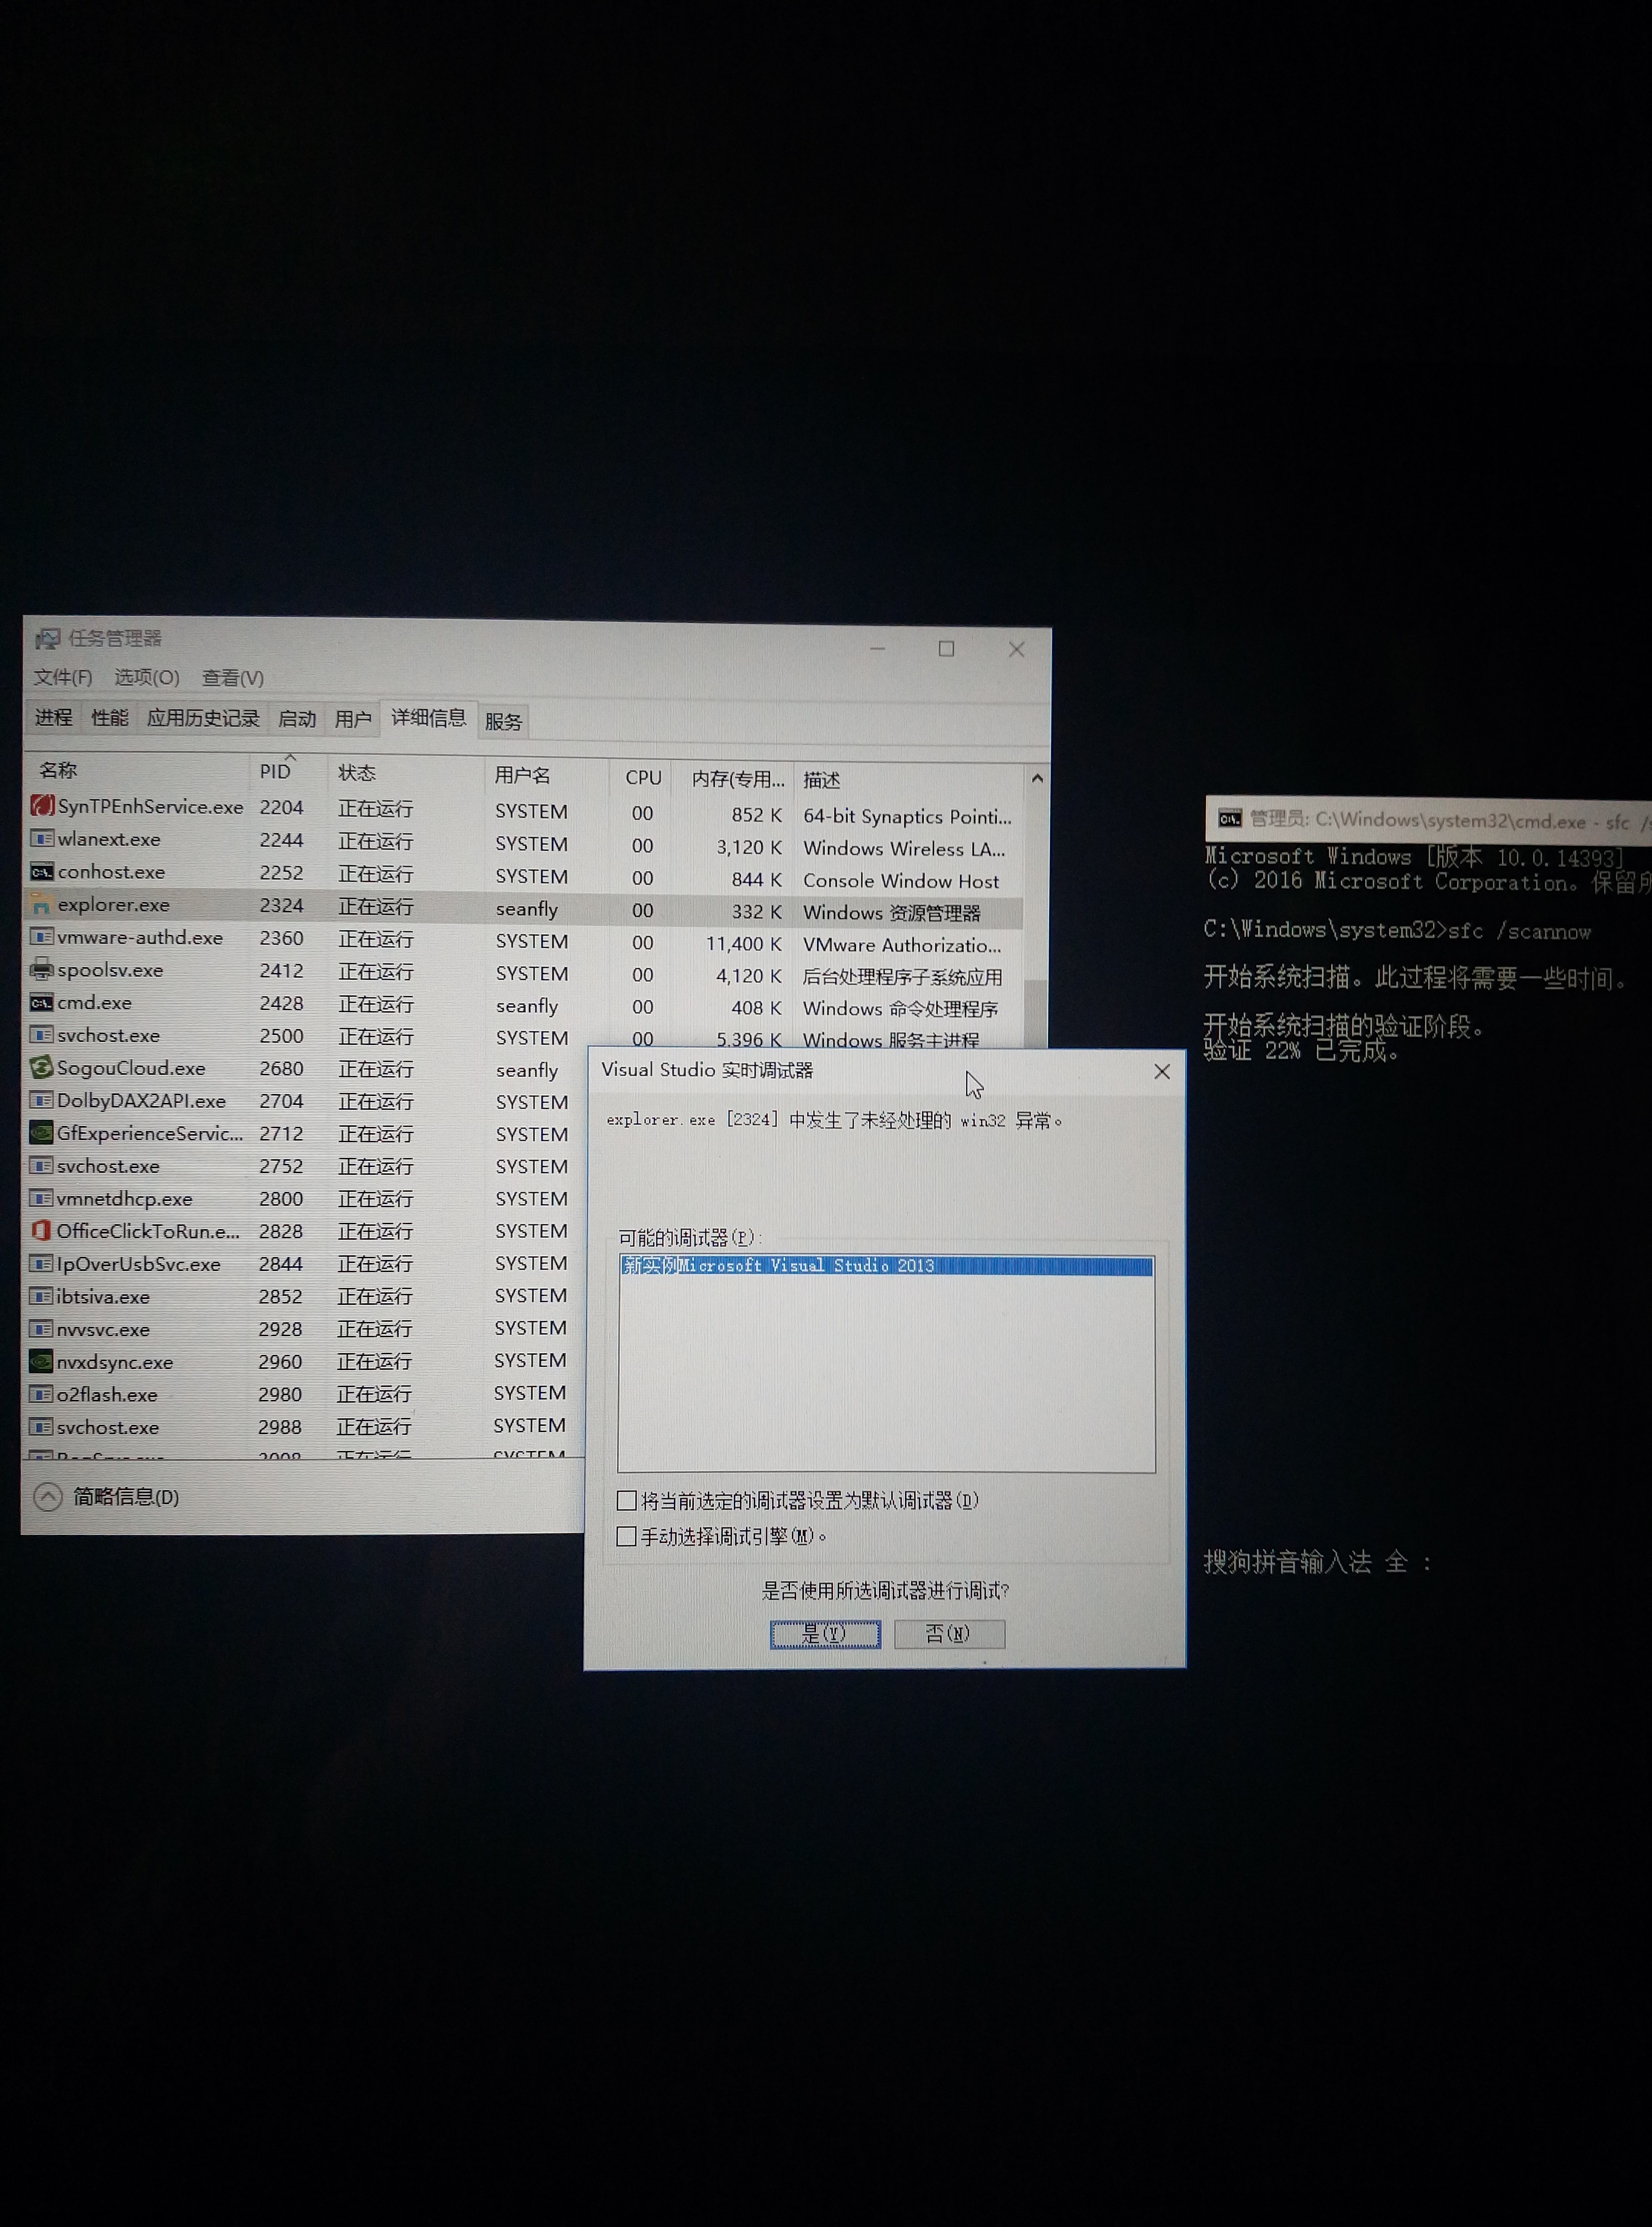Select the explorer.exe row name

pyautogui.click(x=113, y=904)
